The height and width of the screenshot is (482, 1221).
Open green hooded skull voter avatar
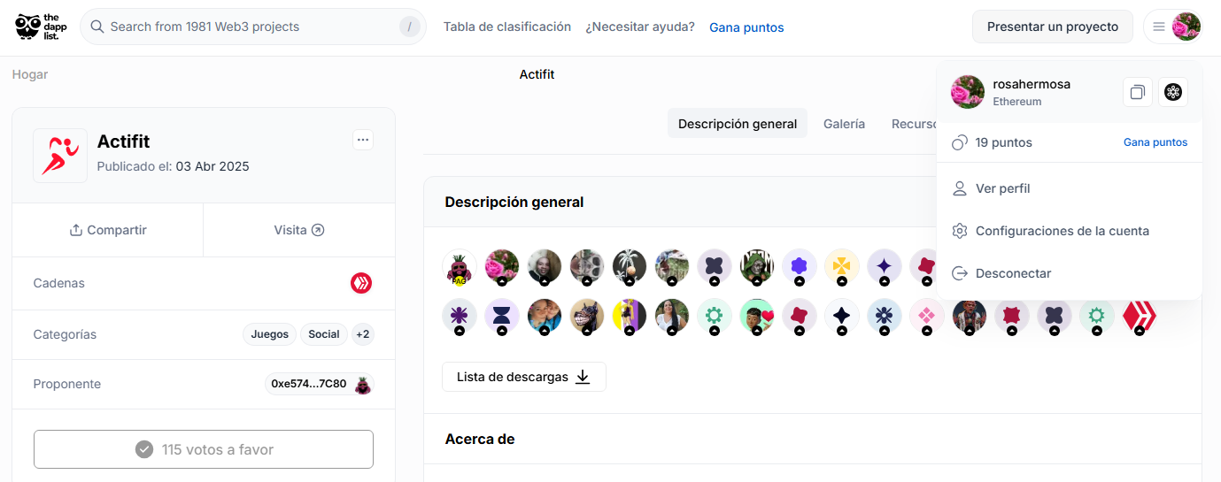point(757,266)
